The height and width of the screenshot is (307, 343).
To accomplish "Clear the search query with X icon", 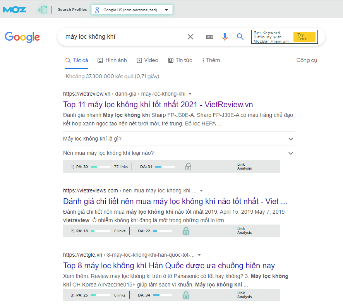I will 190,37.
